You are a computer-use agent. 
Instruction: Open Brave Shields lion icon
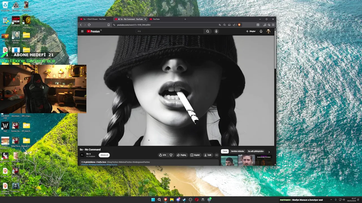tap(239, 25)
